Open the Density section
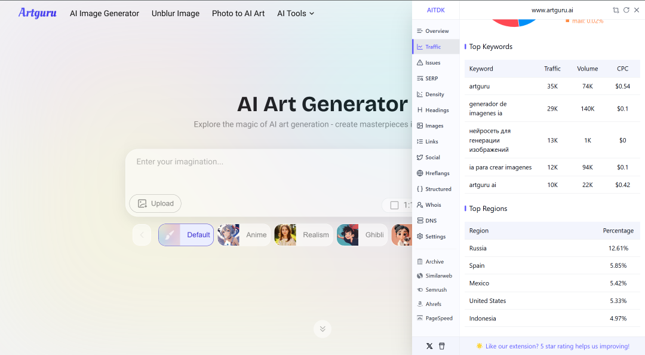This screenshot has height=355, width=645. pos(430,94)
